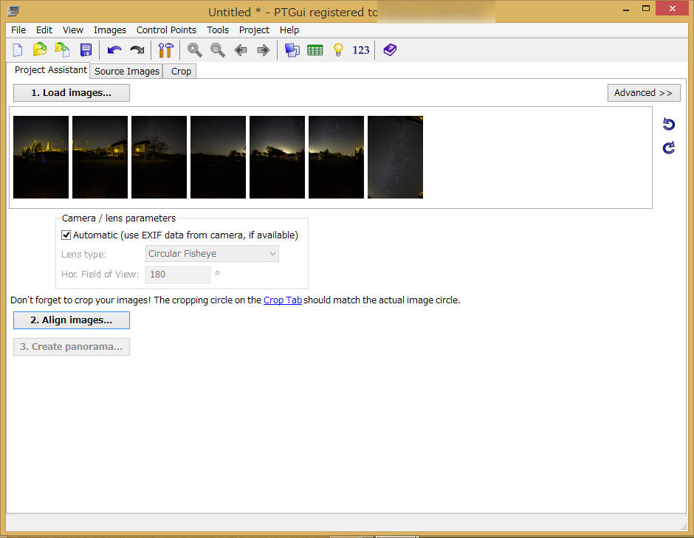Click the New Project toolbar icon
This screenshot has width=694, height=538.
point(18,50)
